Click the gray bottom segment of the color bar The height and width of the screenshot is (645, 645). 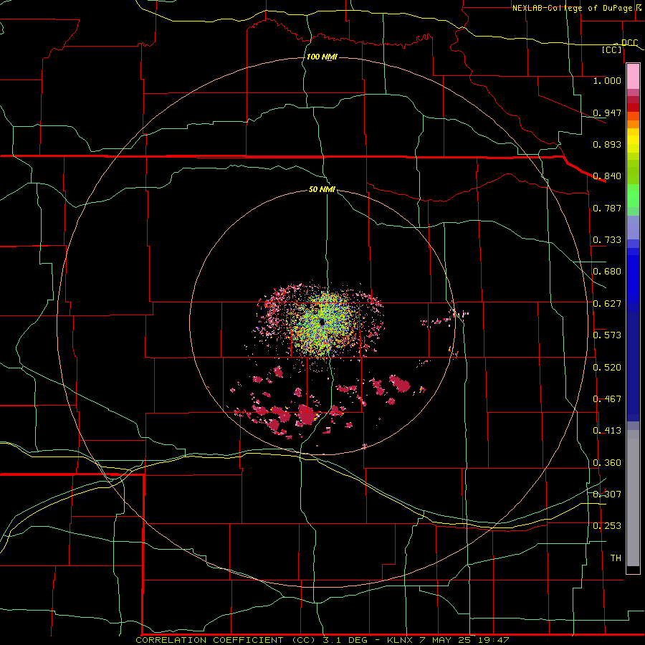pyautogui.click(x=633, y=498)
